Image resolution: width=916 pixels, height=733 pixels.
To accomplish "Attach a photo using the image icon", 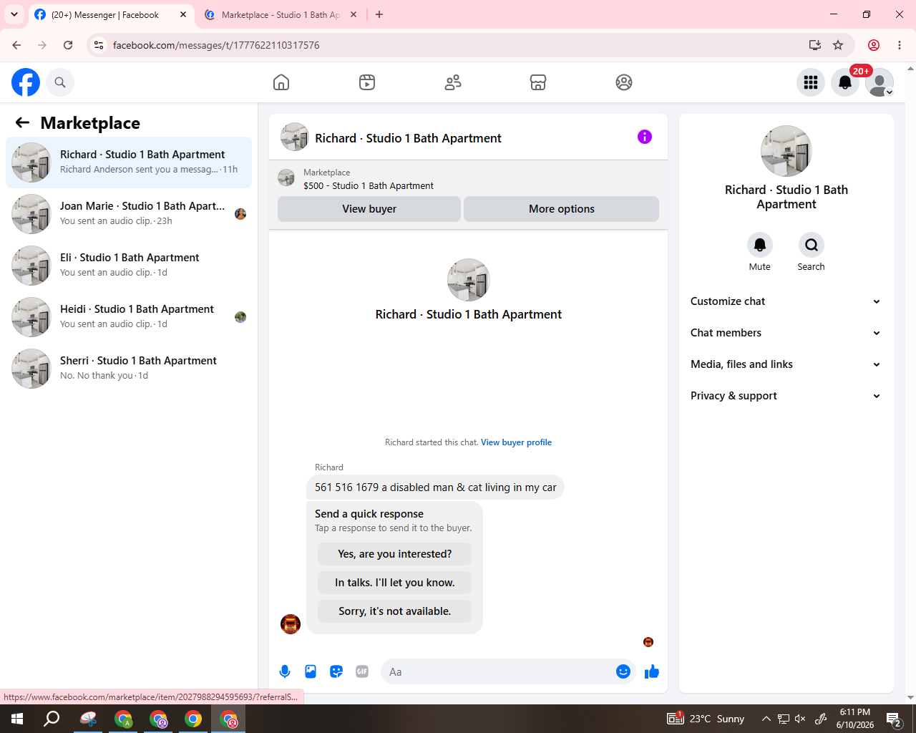I will pyautogui.click(x=311, y=671).
